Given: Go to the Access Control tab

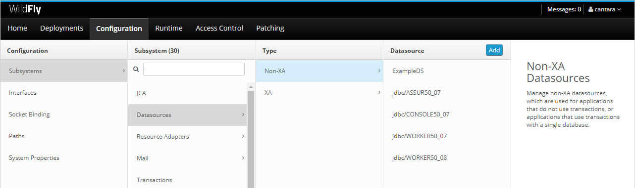Looking at the screenshot, I should pos(219,28).
